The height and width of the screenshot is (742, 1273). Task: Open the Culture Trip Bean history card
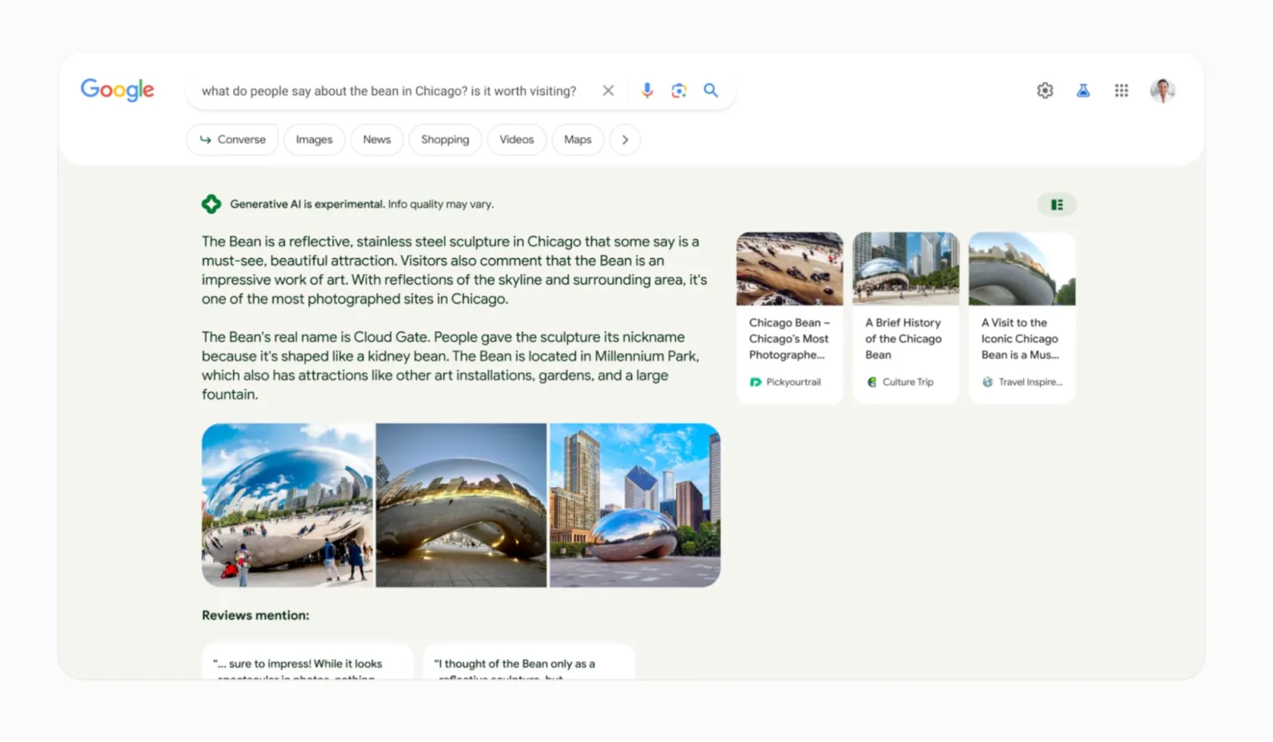click(905, 316)
